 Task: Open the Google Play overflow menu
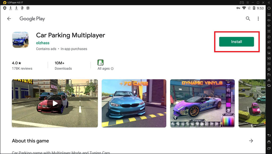(x=258, y=18)
